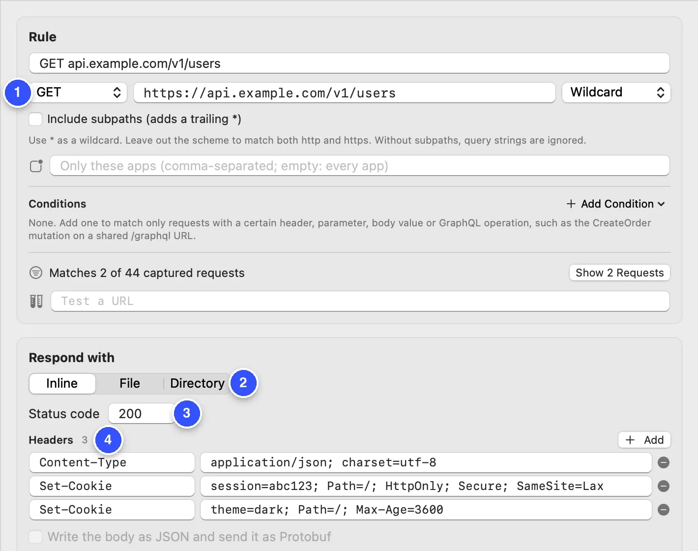Click the Respond with heading
This screenshot has width=698, height=551.
point(72,358)
